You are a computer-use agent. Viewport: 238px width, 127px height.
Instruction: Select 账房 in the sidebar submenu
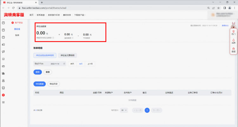tap(17, 35)
